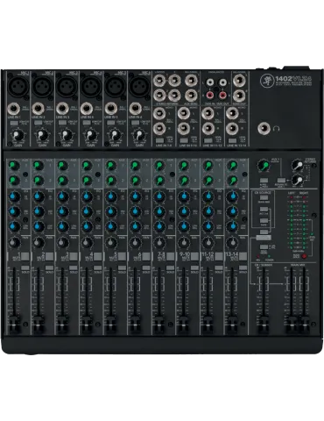Viewport: 324px width, 421px height.
Task: Select the LINE IN 13-14 right jack
Action: tap(232, 128)
